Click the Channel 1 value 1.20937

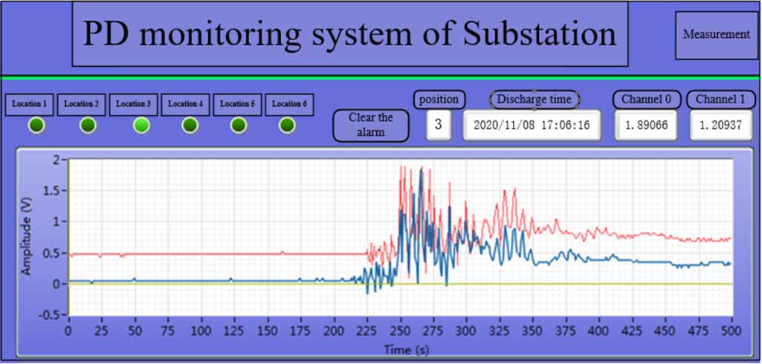click(721, 126)
